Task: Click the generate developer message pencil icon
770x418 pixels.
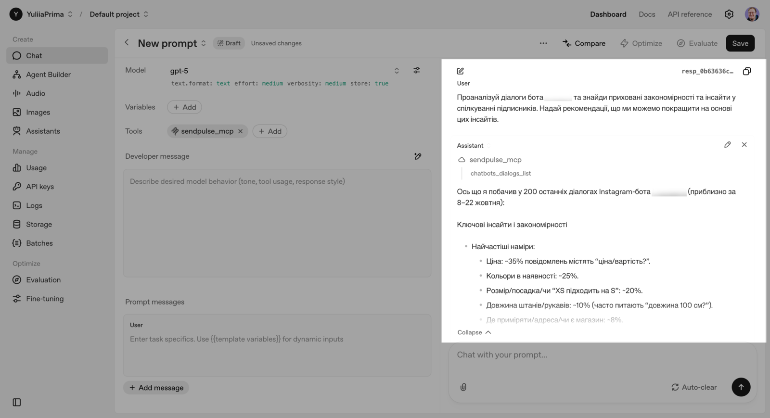Action: (418, 156)
